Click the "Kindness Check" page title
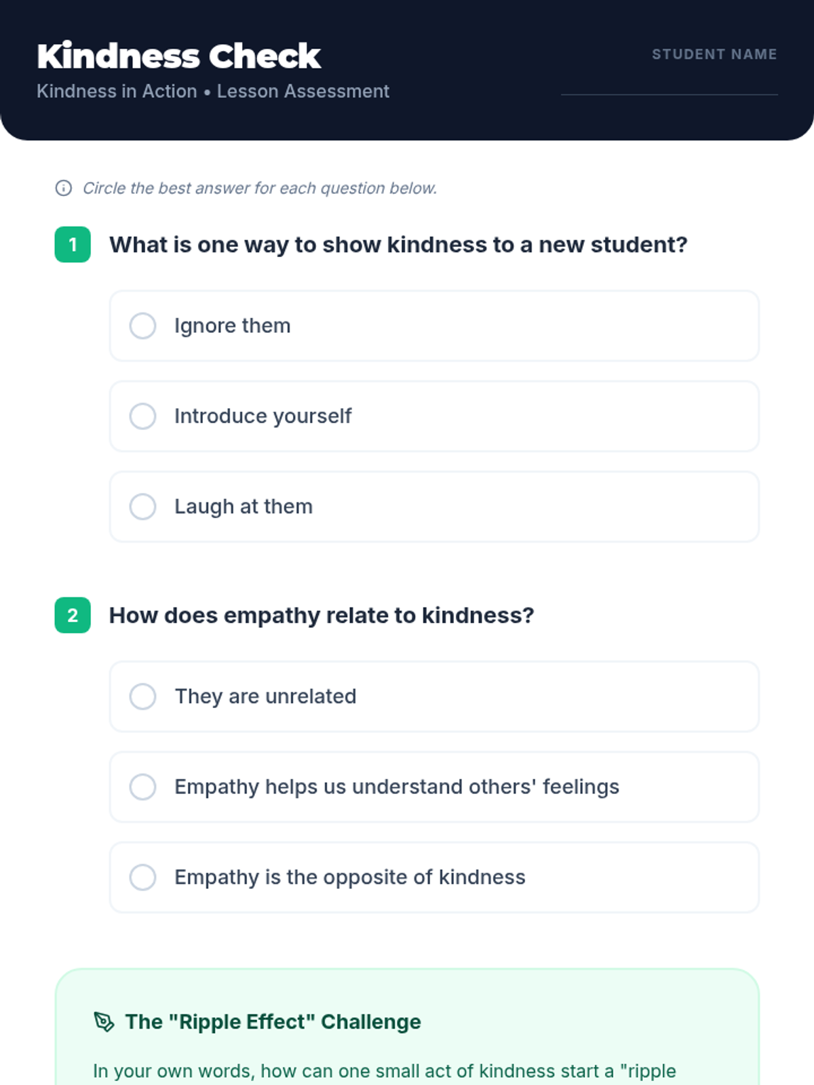 (179, 56)
